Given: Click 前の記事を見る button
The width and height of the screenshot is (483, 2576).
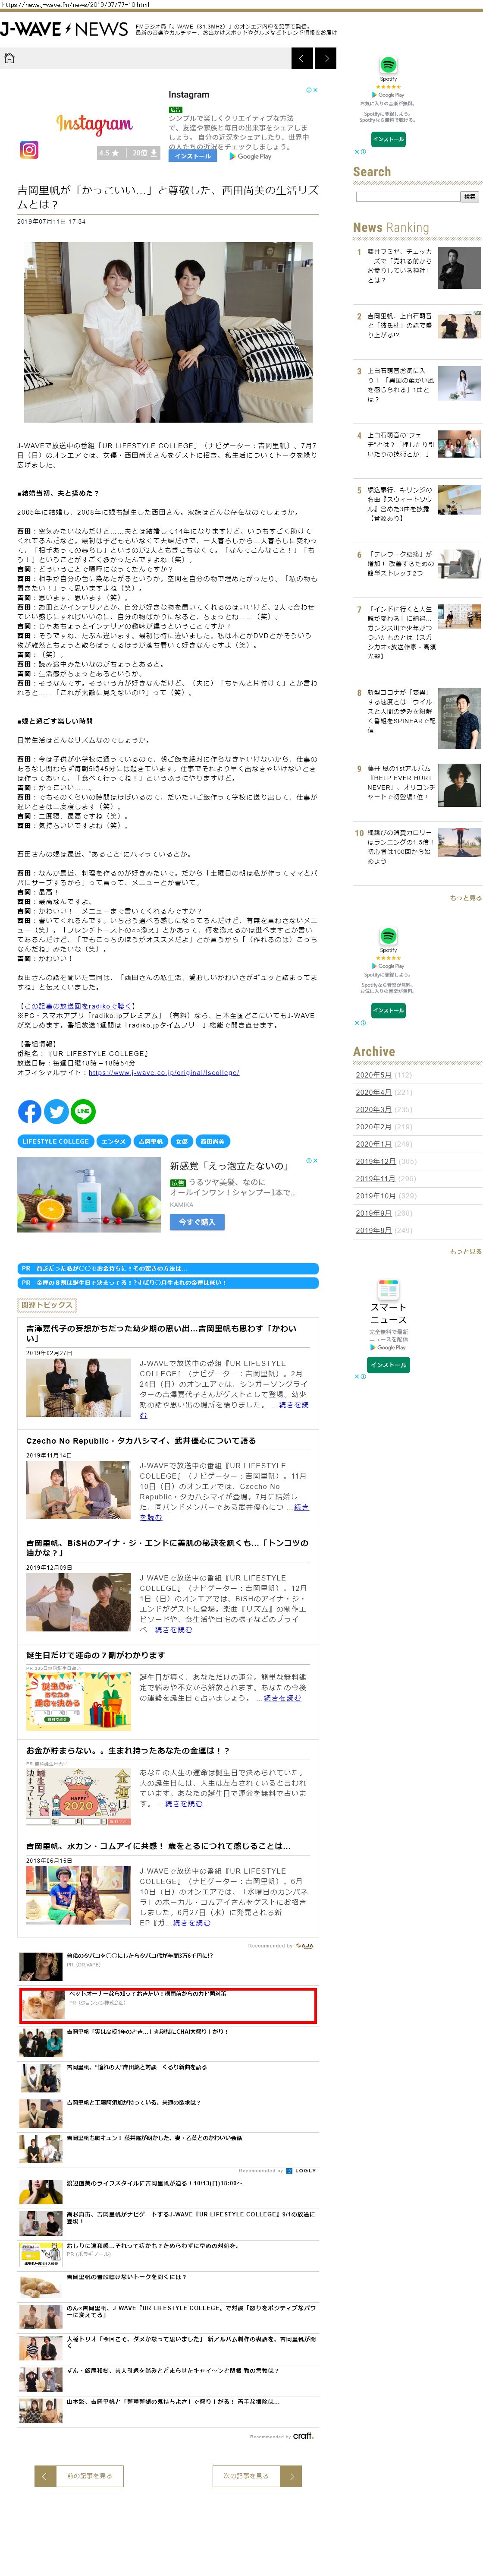Looking at the screenshot, I should [79, 2476].
